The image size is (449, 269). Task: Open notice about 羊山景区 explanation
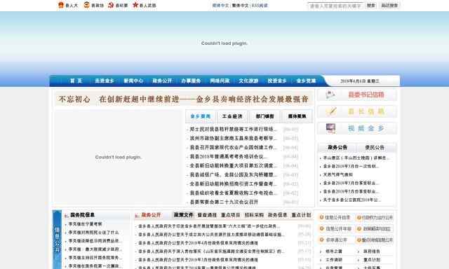[356, 158]
